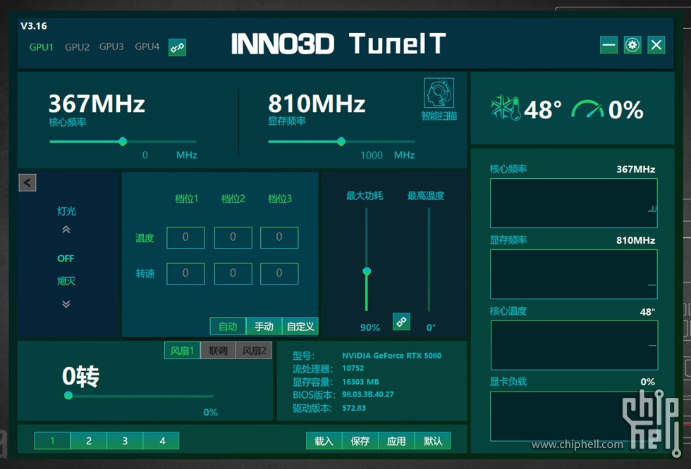Viewport: 691px width, 469px height.
Task: Choose profile slot 1
Action: click(x=52, y=441)
